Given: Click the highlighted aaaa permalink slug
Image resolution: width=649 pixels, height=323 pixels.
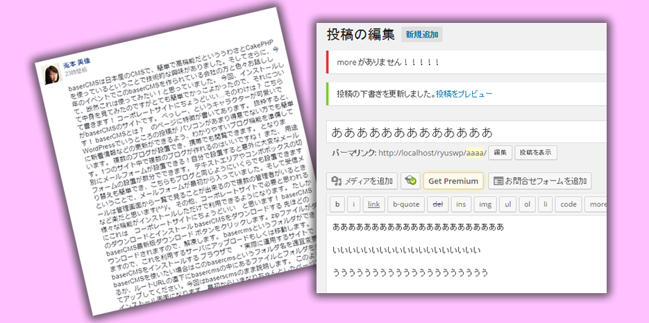Looking at the screenshot, I should (x=475, y=153).
